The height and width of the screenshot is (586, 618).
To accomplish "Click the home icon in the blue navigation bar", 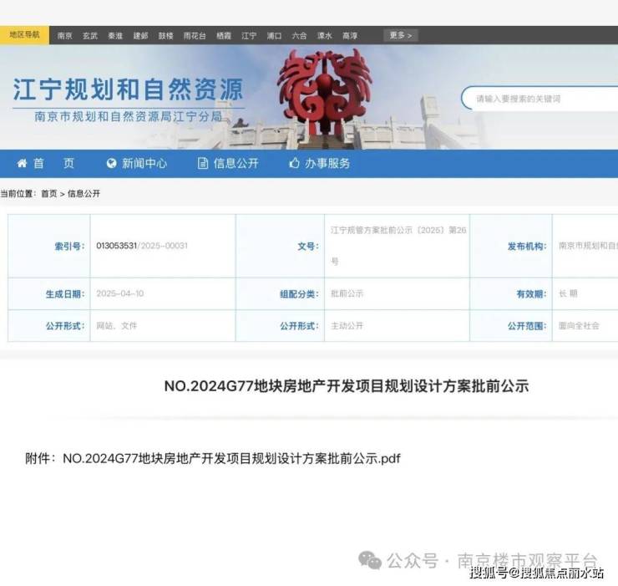I will [22, 163].
